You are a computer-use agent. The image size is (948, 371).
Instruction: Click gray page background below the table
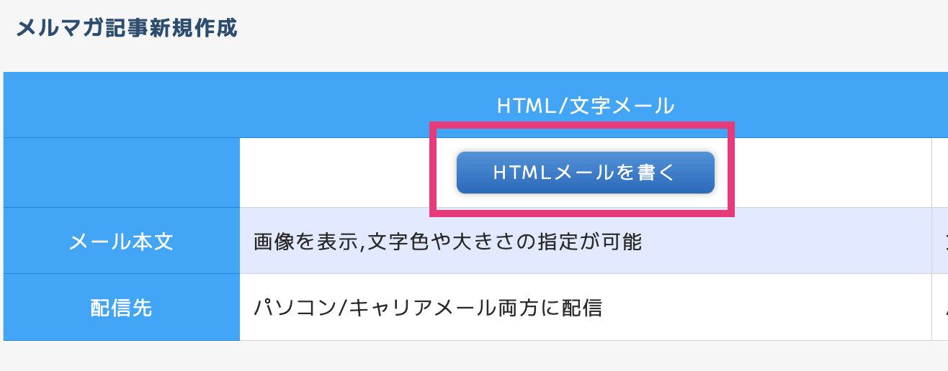(474, 356)
